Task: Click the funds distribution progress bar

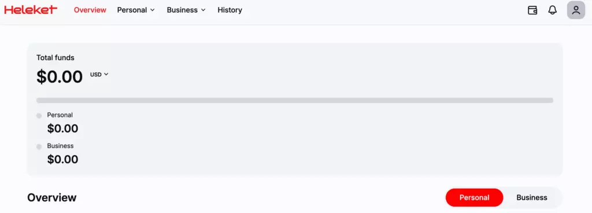Action: [294, 101]
